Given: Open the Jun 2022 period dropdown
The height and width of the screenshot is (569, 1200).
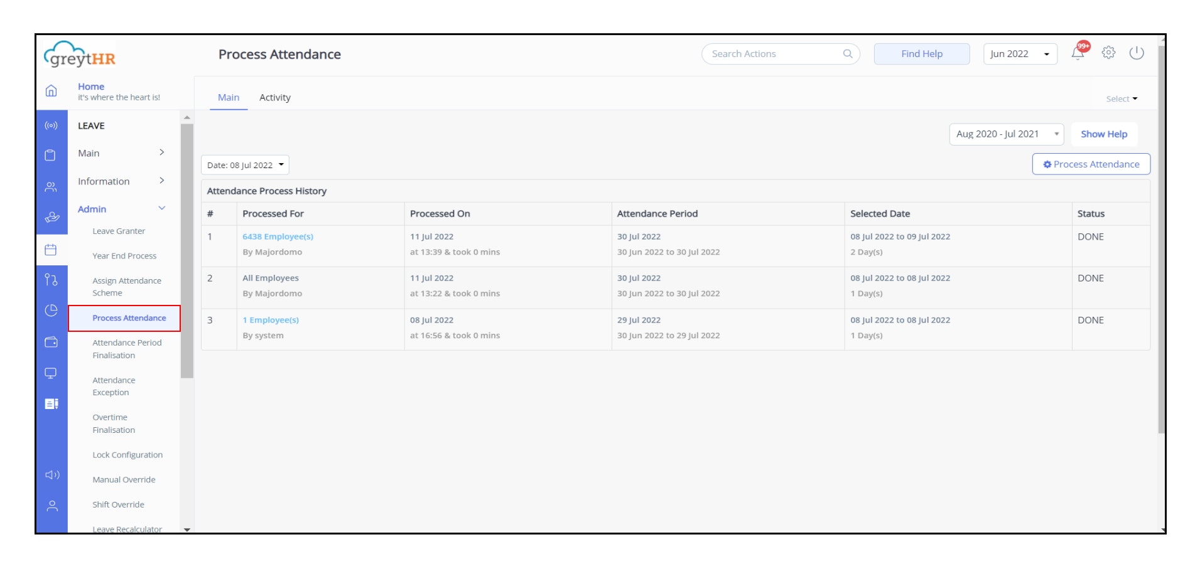Looking at the screenshot, I should coord(1019,54).
